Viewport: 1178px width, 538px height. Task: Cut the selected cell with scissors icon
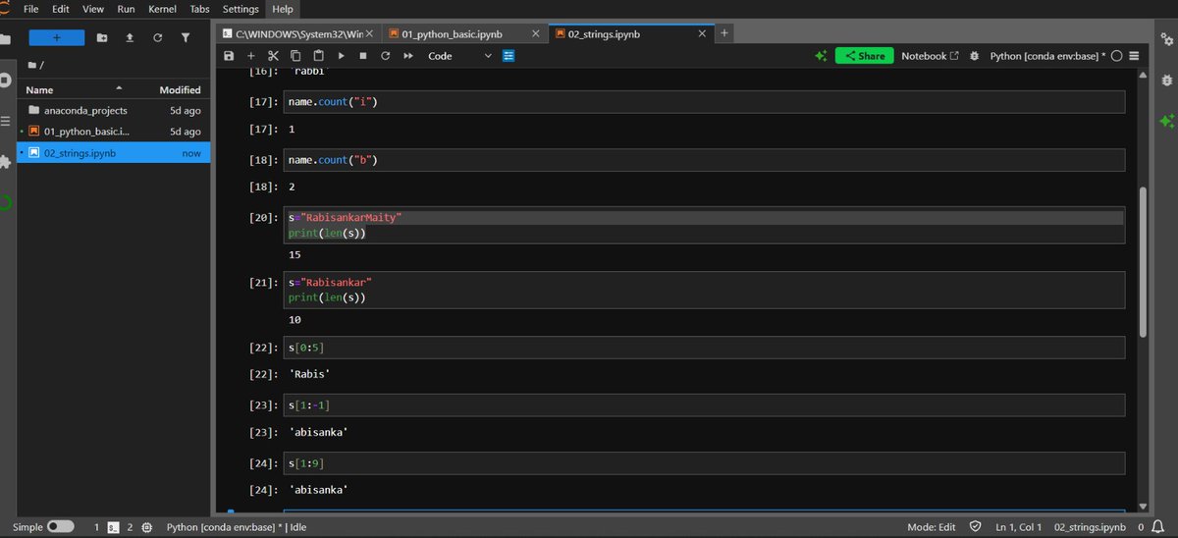[273, 56]
